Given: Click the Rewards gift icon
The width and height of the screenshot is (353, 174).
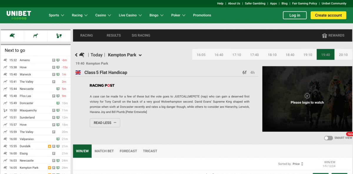Looking at the screenshot, I should [324, 35].
